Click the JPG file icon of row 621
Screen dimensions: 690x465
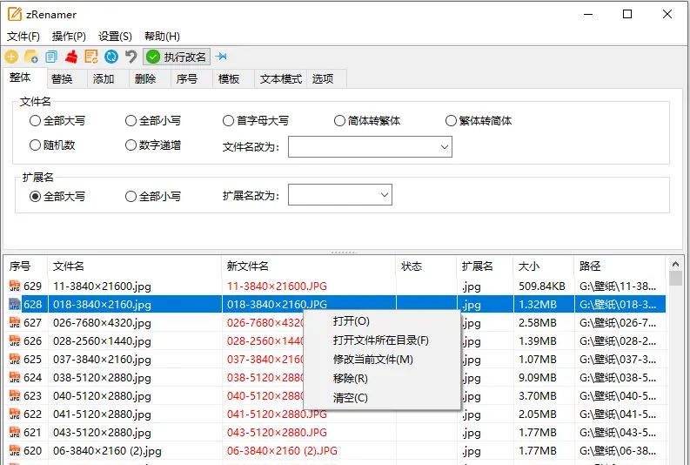tap(15, 433)
